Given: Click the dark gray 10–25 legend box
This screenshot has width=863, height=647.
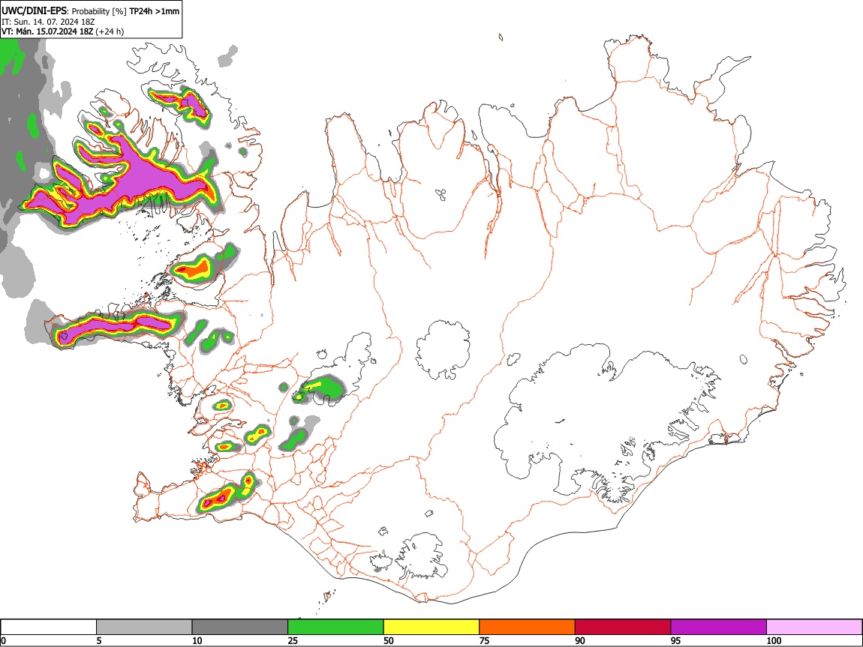Looking at the screenshot, I should click(240, 628).
